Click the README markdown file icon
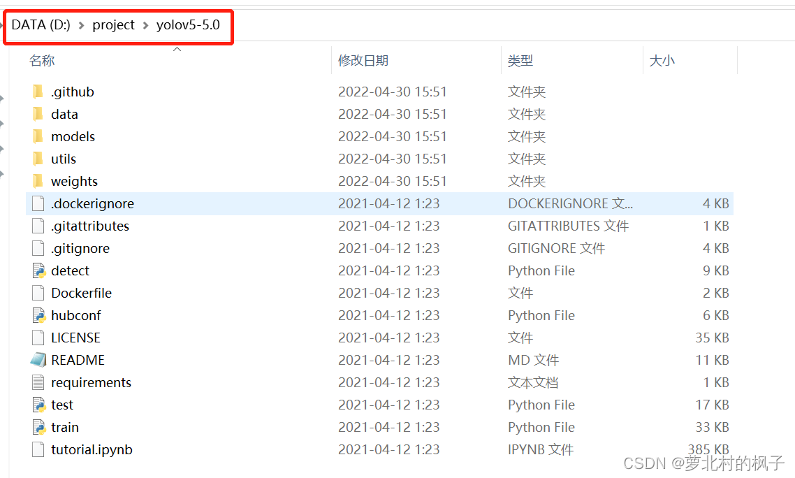The height and width of the screenshot is (478, 795). (x=38, y=360)
